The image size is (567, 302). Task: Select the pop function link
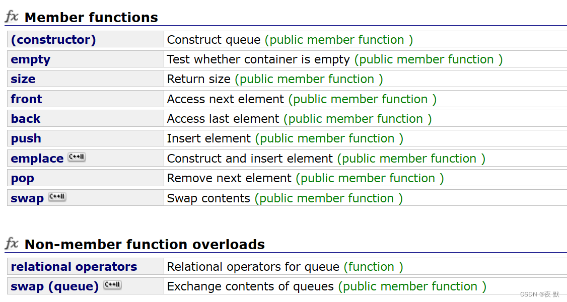point(23,179)
